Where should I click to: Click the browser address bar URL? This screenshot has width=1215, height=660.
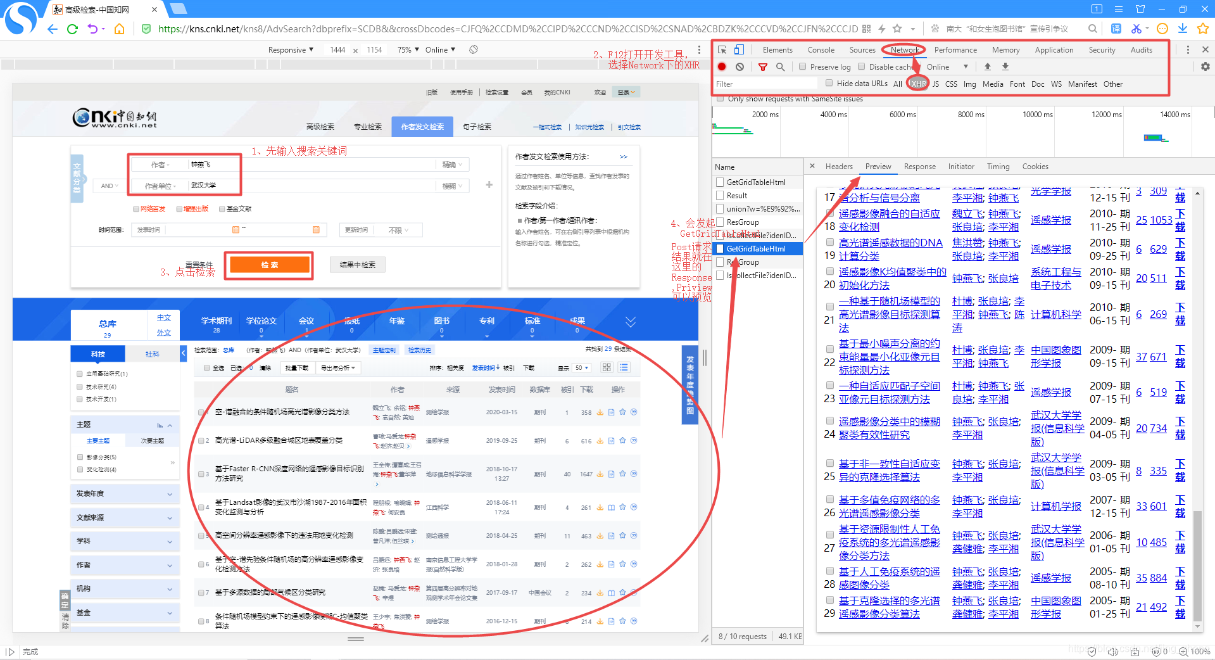pyautogui.click(x=507, y=29)
